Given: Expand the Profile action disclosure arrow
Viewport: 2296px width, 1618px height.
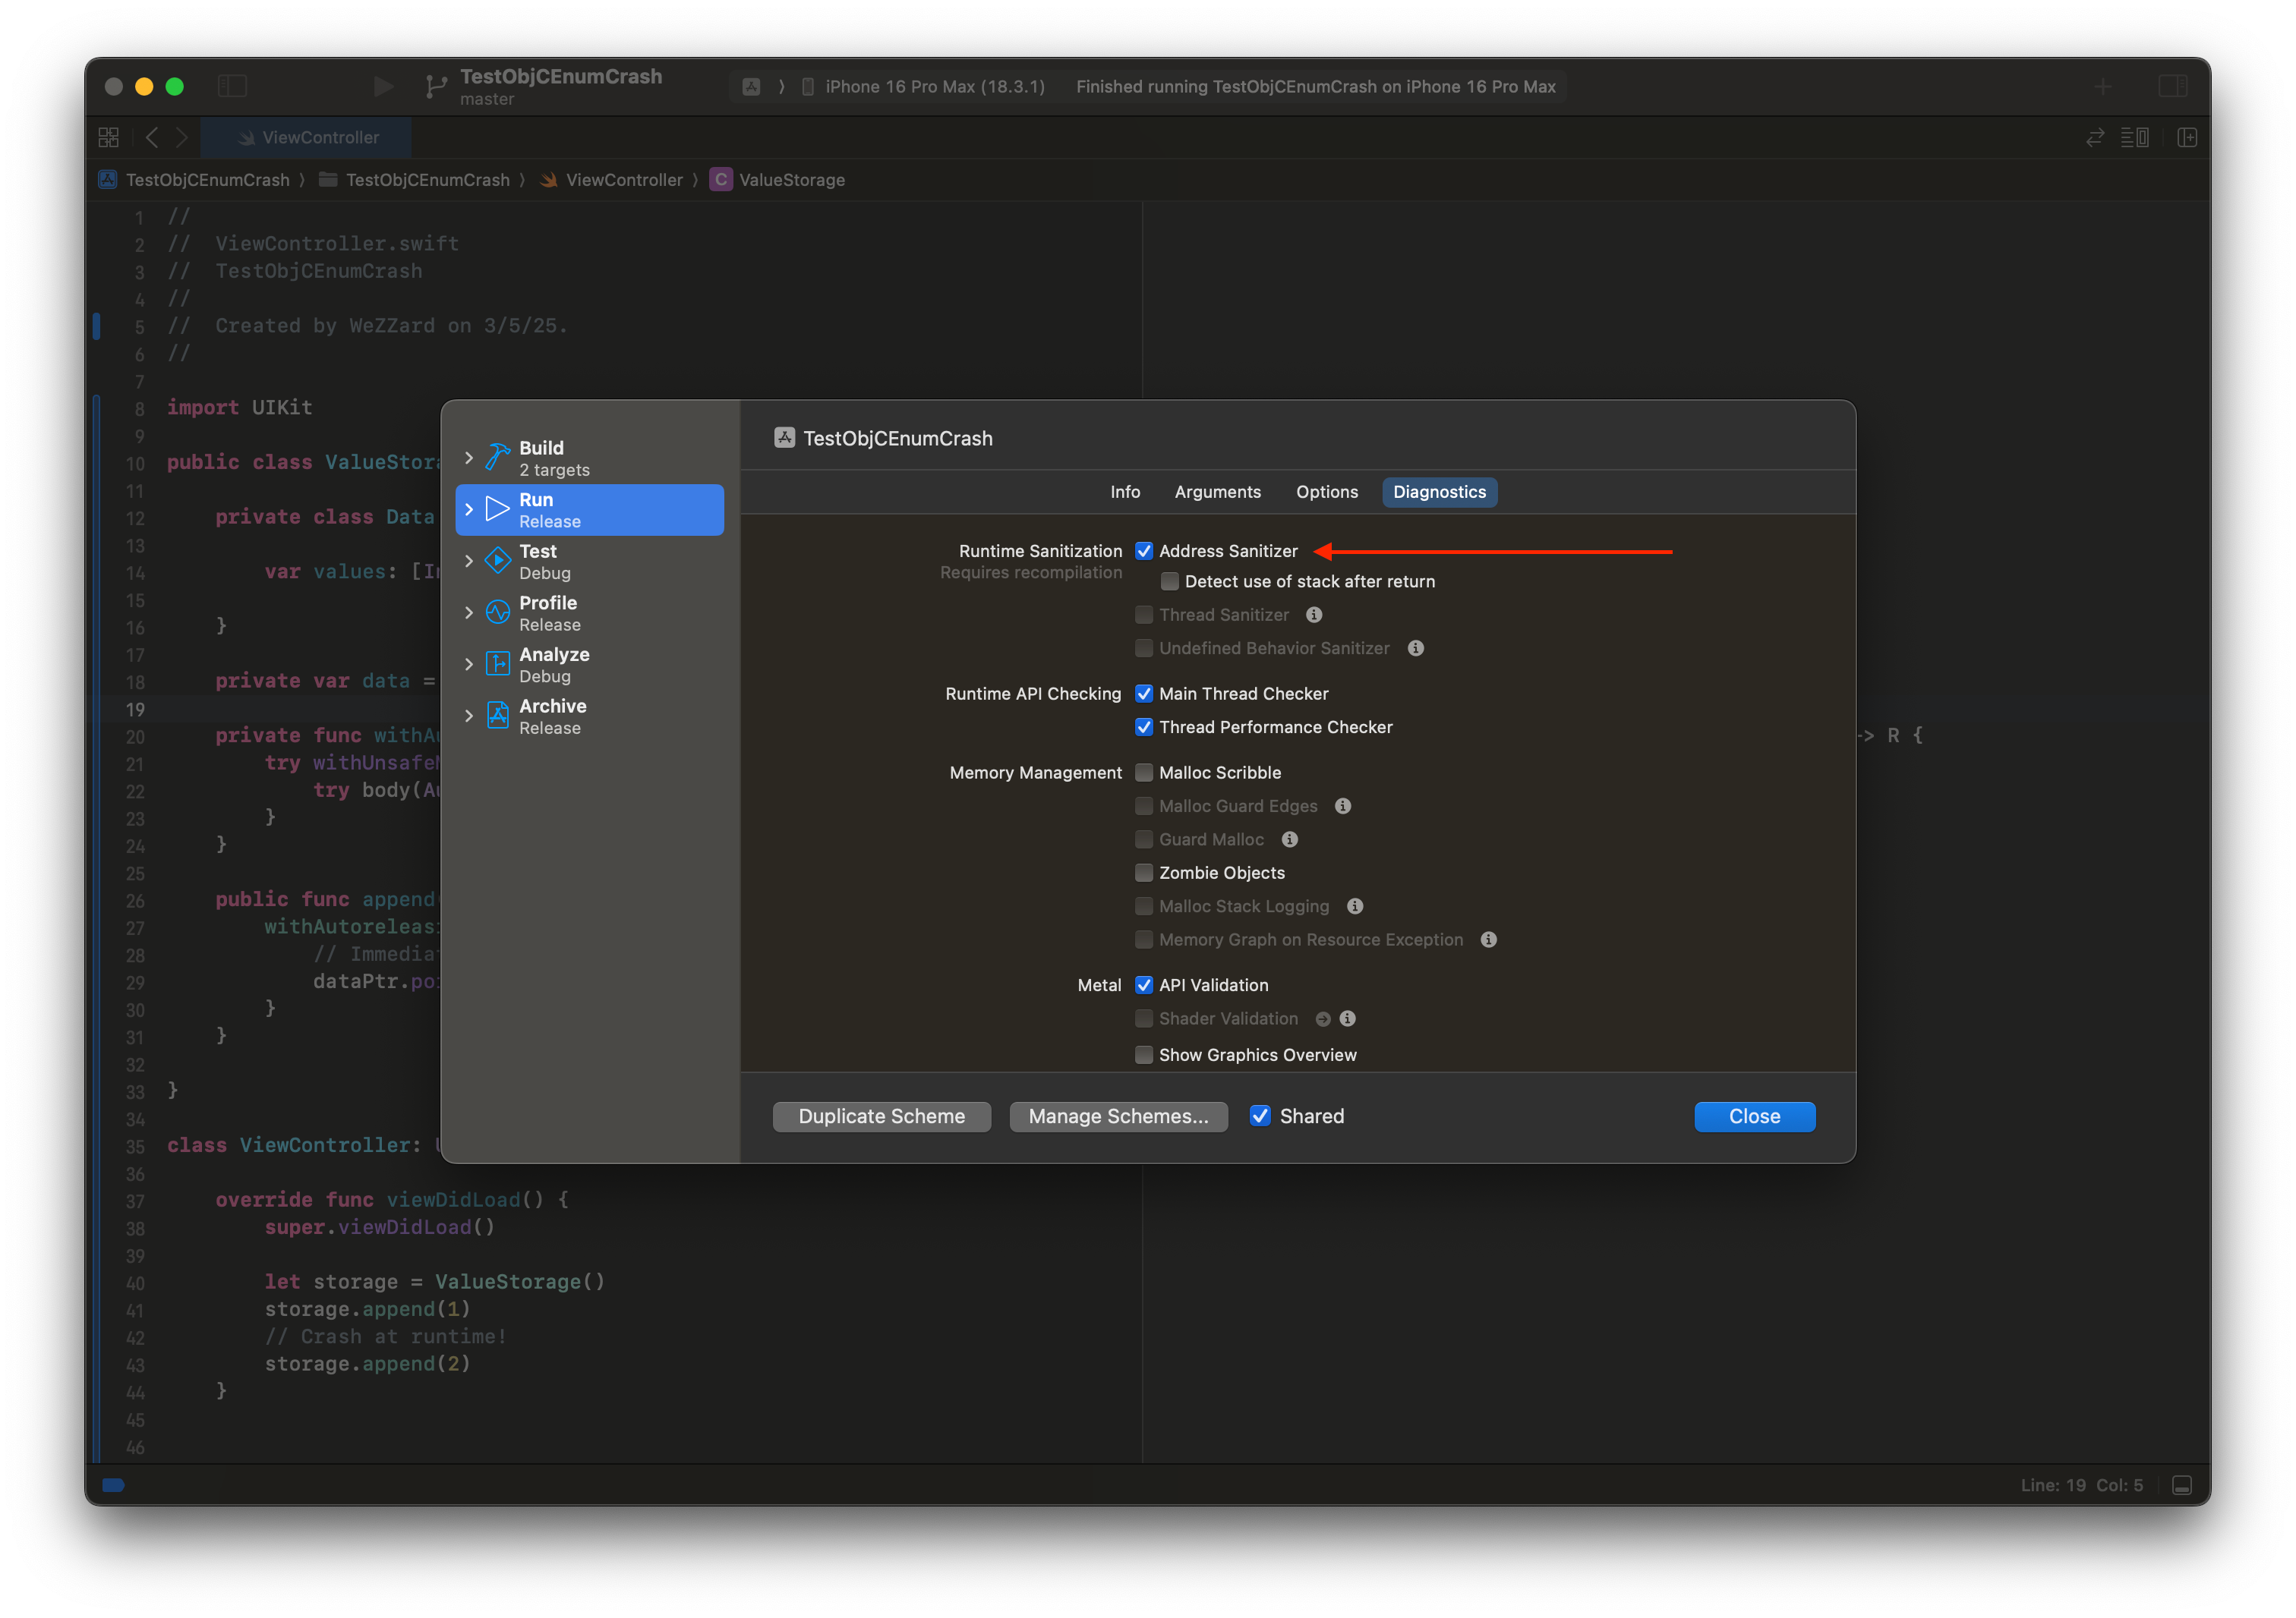Looking at the screenshot, I should point(469,612).
